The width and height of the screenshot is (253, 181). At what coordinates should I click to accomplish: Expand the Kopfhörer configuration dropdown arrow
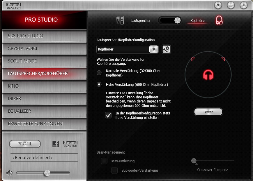(x=154, y=49)
